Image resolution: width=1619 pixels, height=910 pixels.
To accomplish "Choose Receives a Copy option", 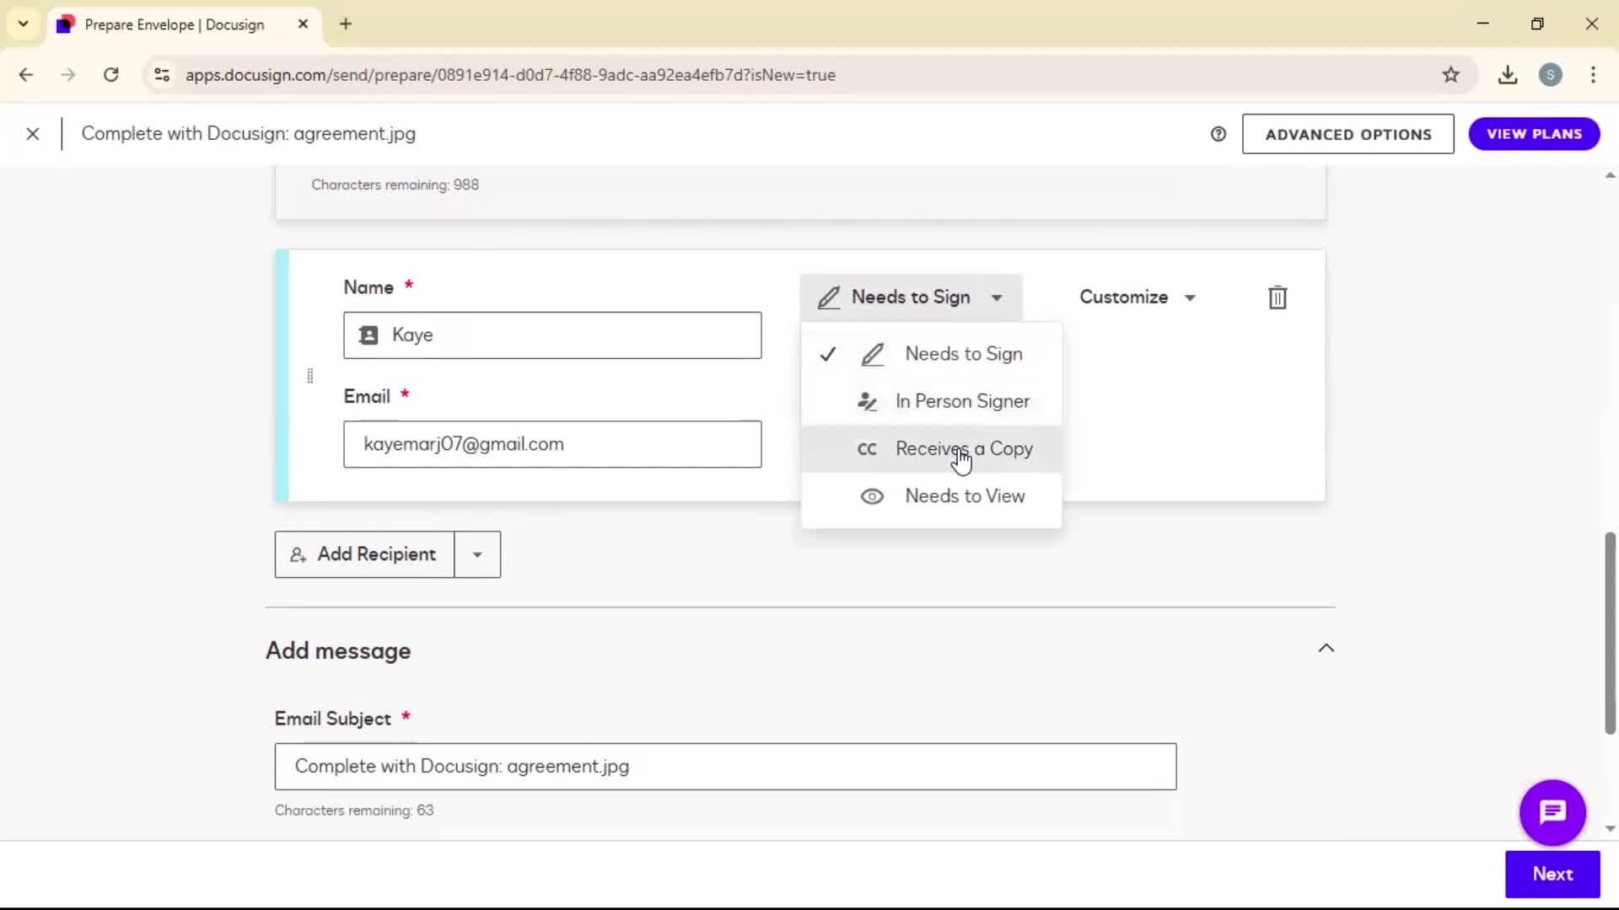I will tap(932, 449).
